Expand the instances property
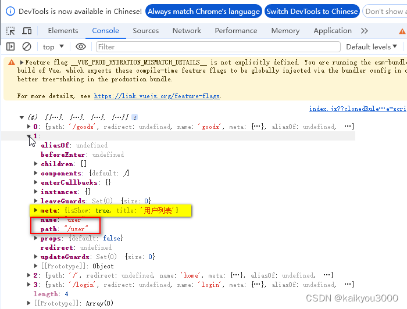407x309 pixels. tap(36, 192)
